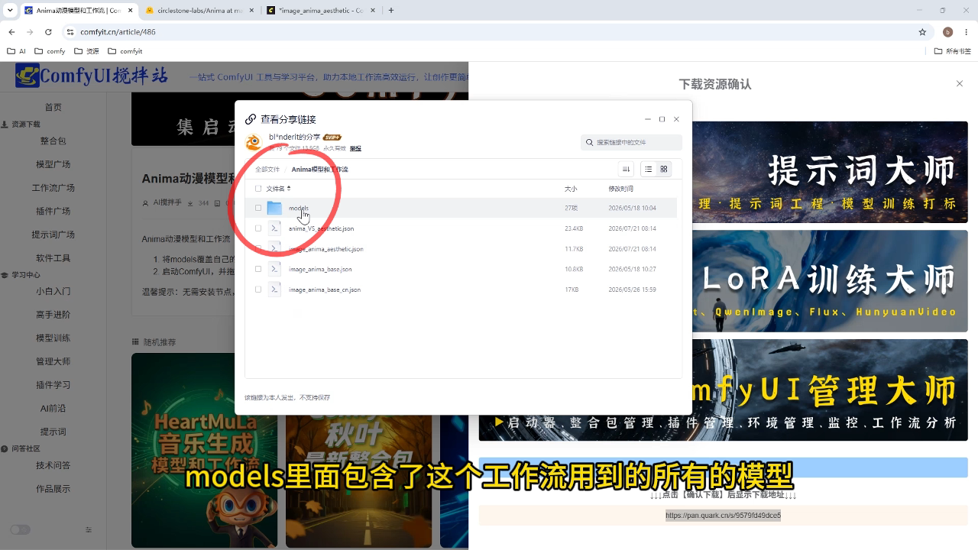The width and height of the screenshot is (978, 550).
Task: Close the image_anima_aesthetic browser tab
Action: click(374, 11)
